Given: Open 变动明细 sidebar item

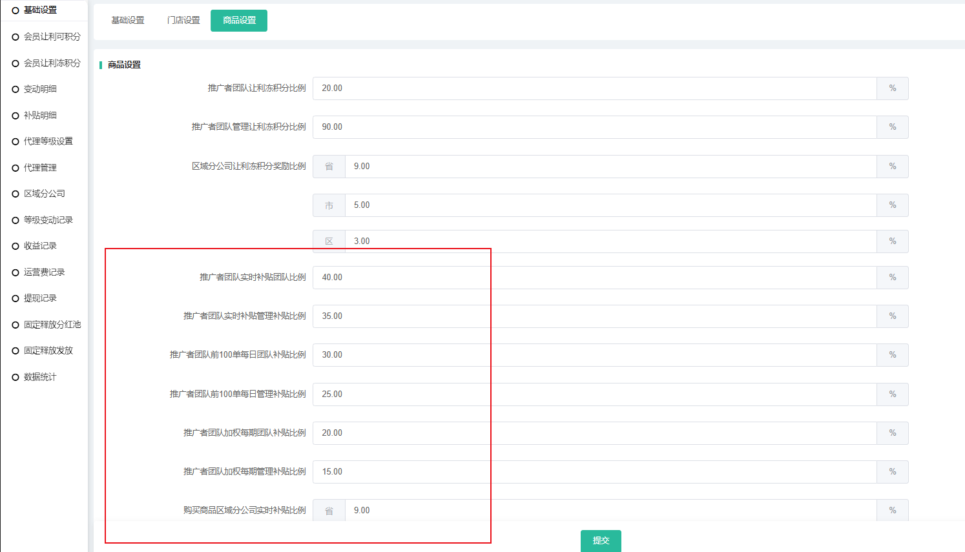Looking at the screenshot, I should click(x=40, y=89).
